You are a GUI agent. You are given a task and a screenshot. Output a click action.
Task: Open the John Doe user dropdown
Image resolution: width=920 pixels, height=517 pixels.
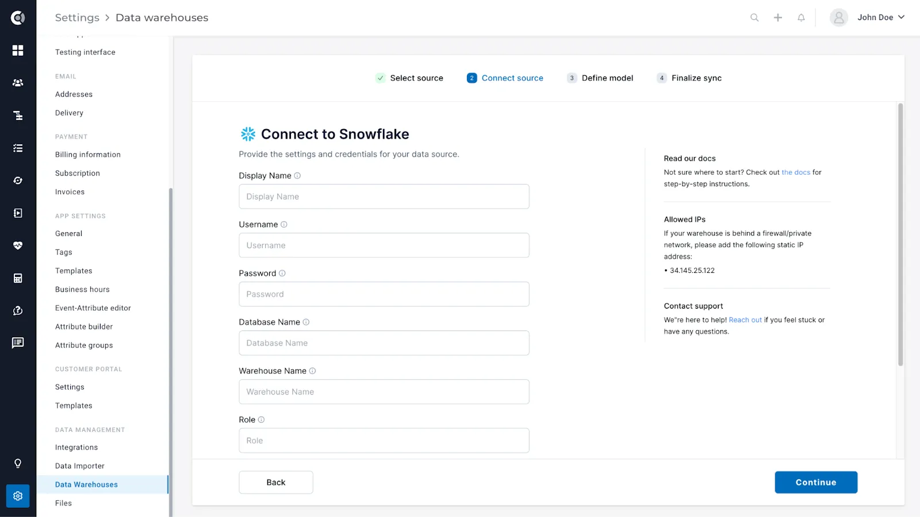click(867, 18)
